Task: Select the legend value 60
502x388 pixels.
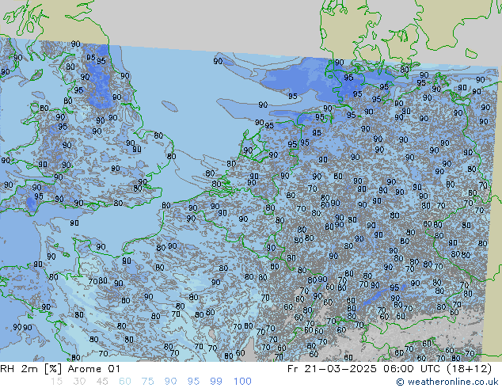Action: (125, 382)
